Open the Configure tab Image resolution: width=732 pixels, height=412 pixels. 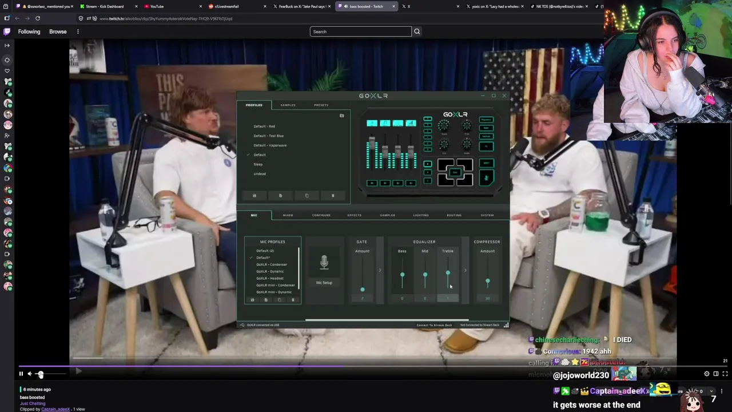tap(321, 215)
